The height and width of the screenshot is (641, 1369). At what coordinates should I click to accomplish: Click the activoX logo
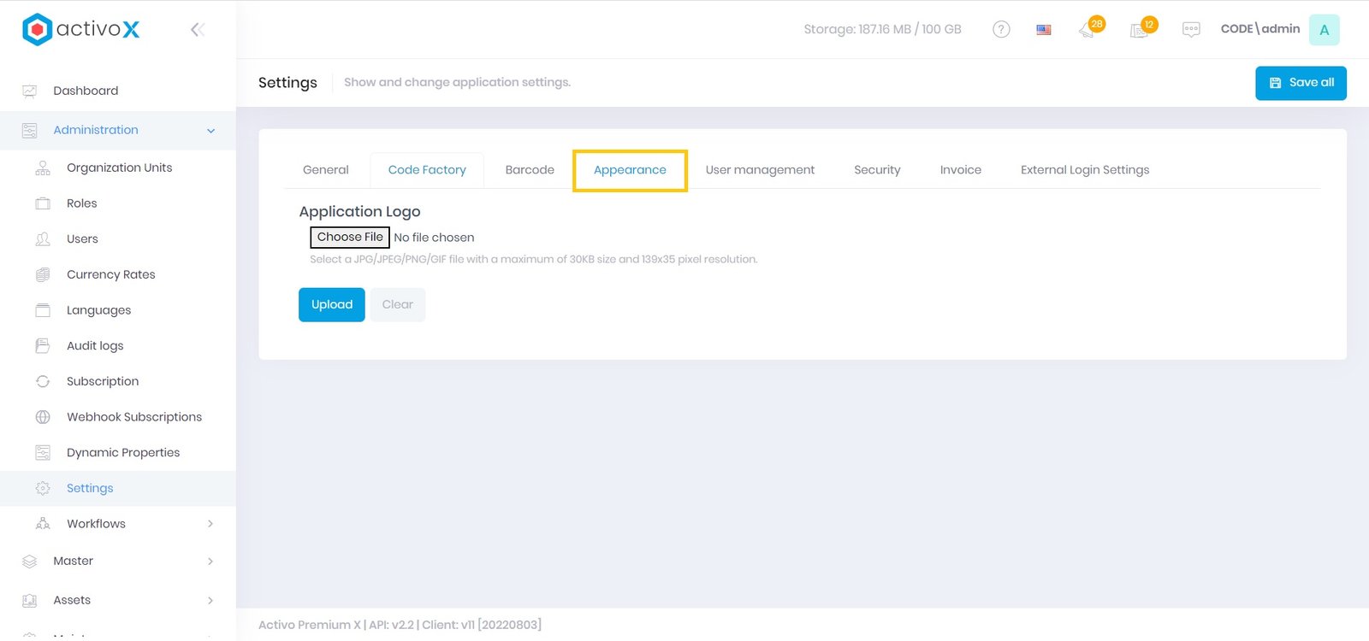[x=81, y=30]
